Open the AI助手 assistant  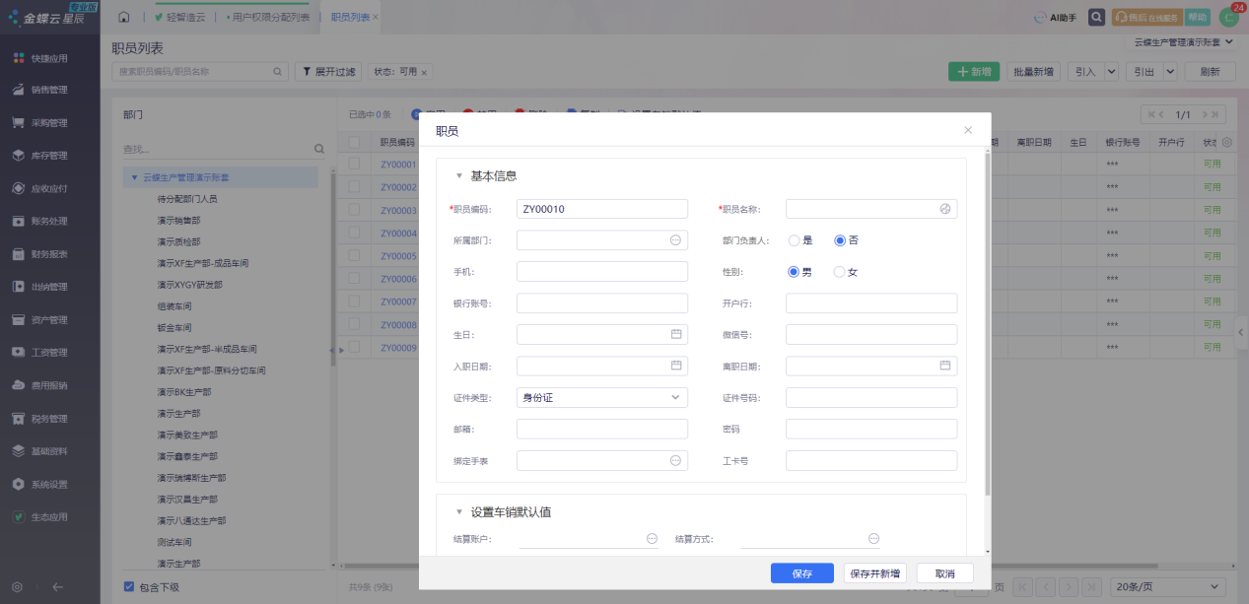click(1055, 17)
